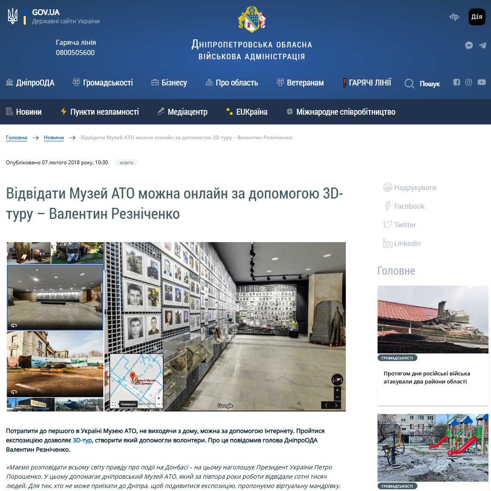Open Instagram profile icon in header

click(x=469, y=82)
